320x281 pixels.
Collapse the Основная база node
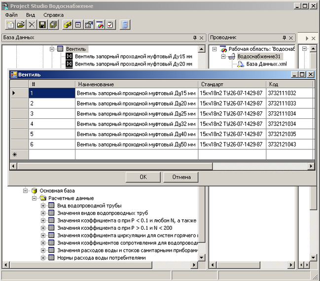pyautogui.click(x=25, y=191)
